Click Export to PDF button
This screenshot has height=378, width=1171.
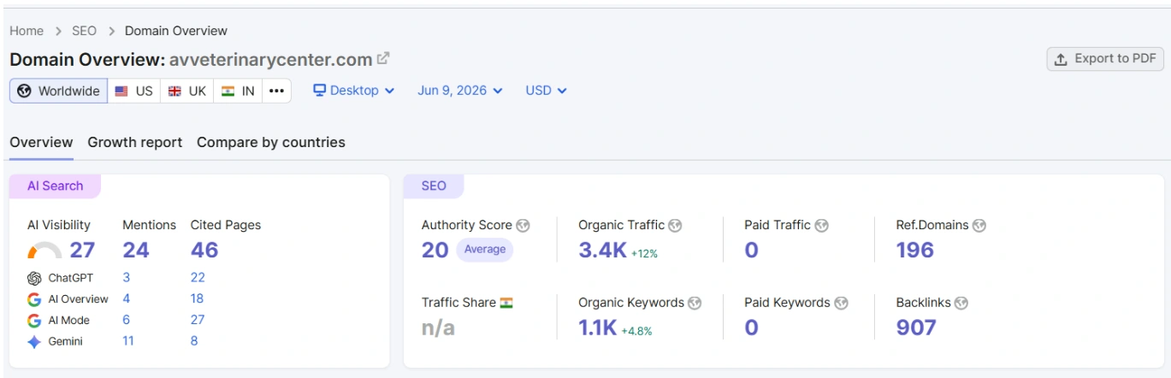1105,59
